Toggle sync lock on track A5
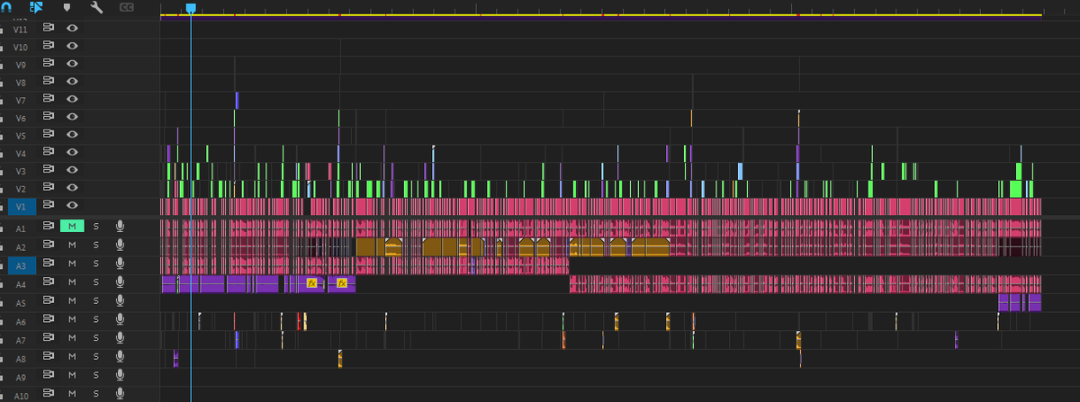The width and height of the screenshot is (1080, 402). click(x=49, y=301)
